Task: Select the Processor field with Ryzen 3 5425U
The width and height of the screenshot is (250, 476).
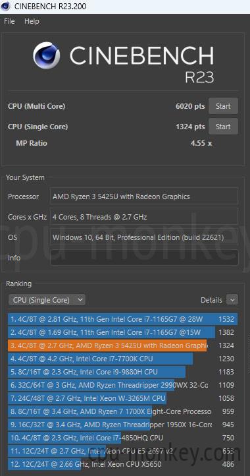Action: tap(144, 196)
